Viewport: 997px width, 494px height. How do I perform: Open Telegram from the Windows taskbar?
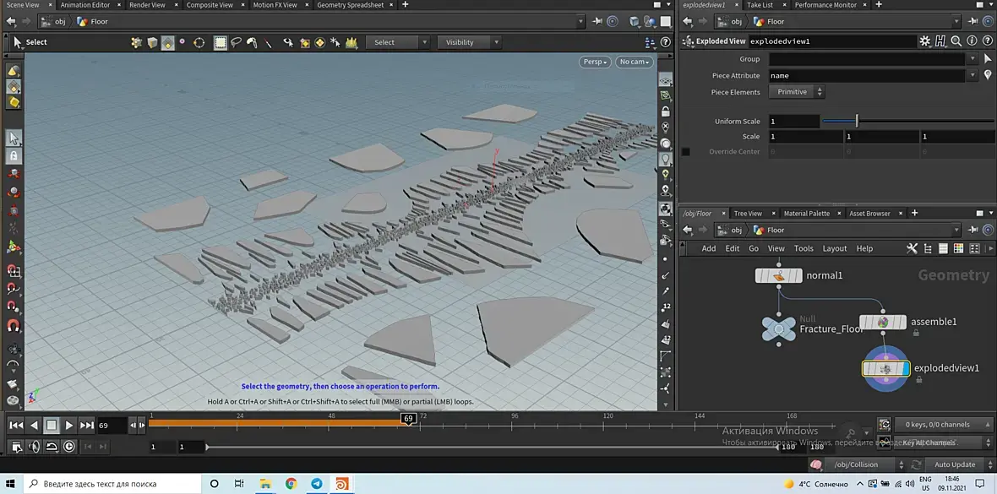(316, 484)
